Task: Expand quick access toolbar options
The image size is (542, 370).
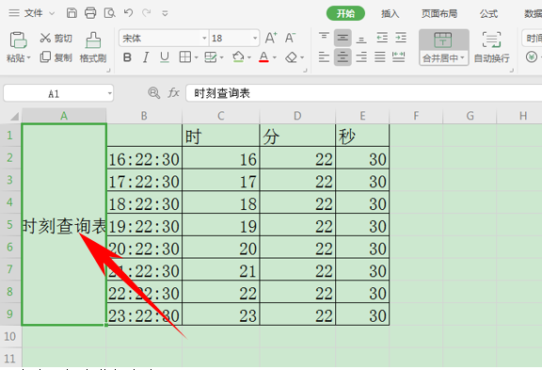Action: pos(165,13)
